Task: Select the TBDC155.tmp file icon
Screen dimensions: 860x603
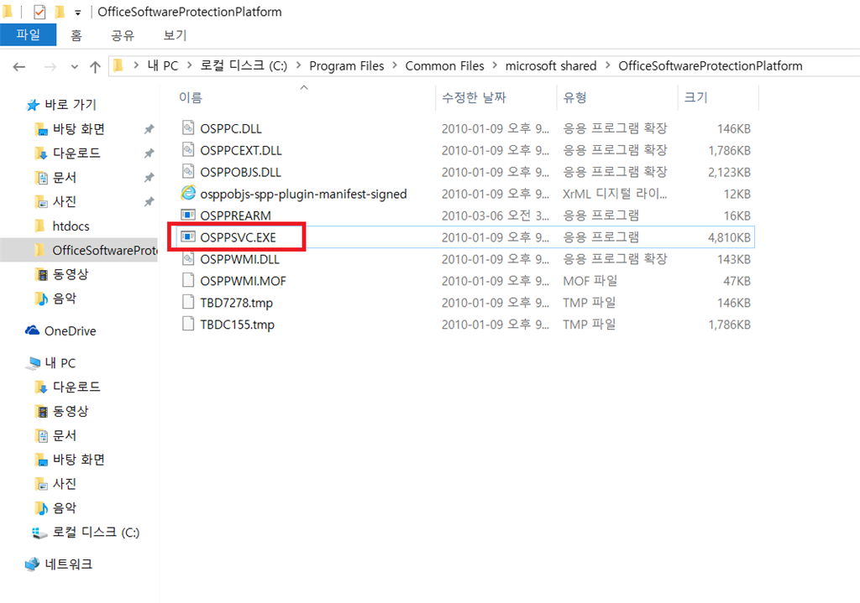Action: click(x=188, y=324)
